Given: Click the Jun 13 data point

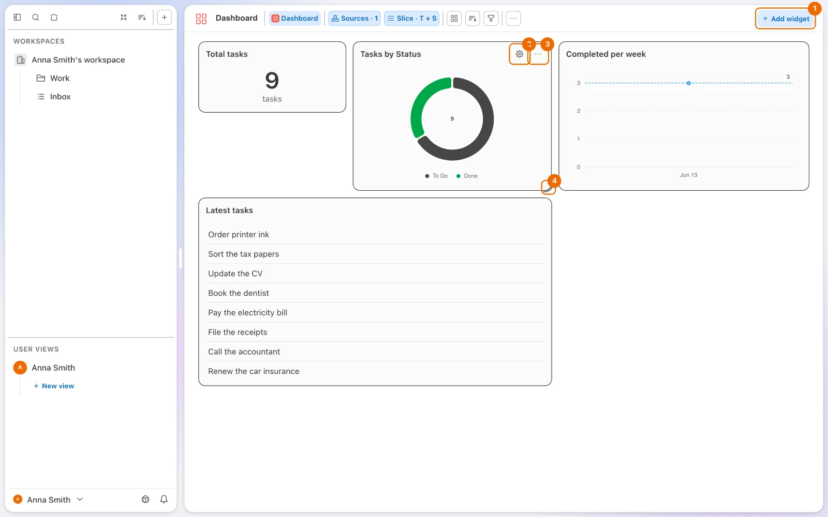Looking at the screenshot, I should pyautogui.click(x=688, y=83).
